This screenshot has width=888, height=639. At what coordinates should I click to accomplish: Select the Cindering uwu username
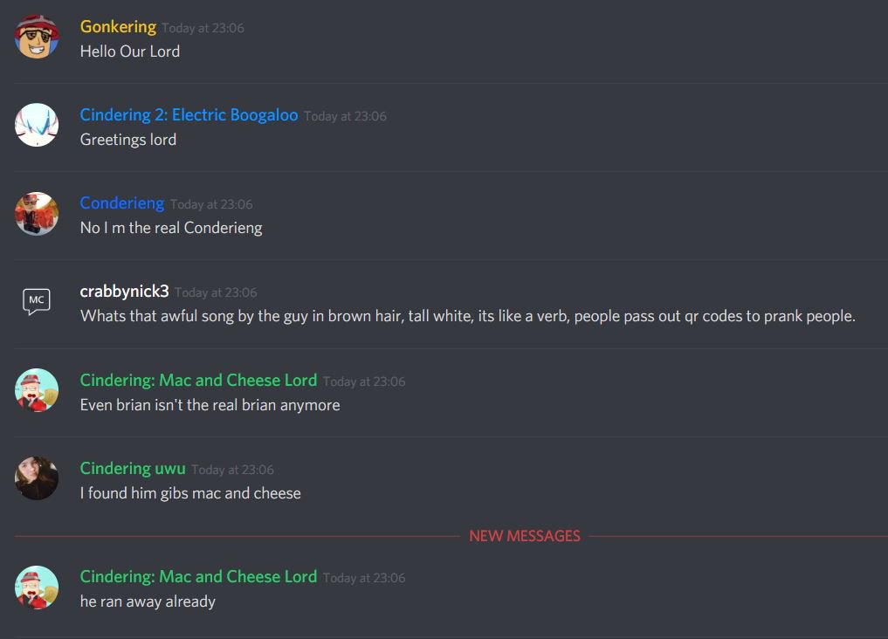133,469
